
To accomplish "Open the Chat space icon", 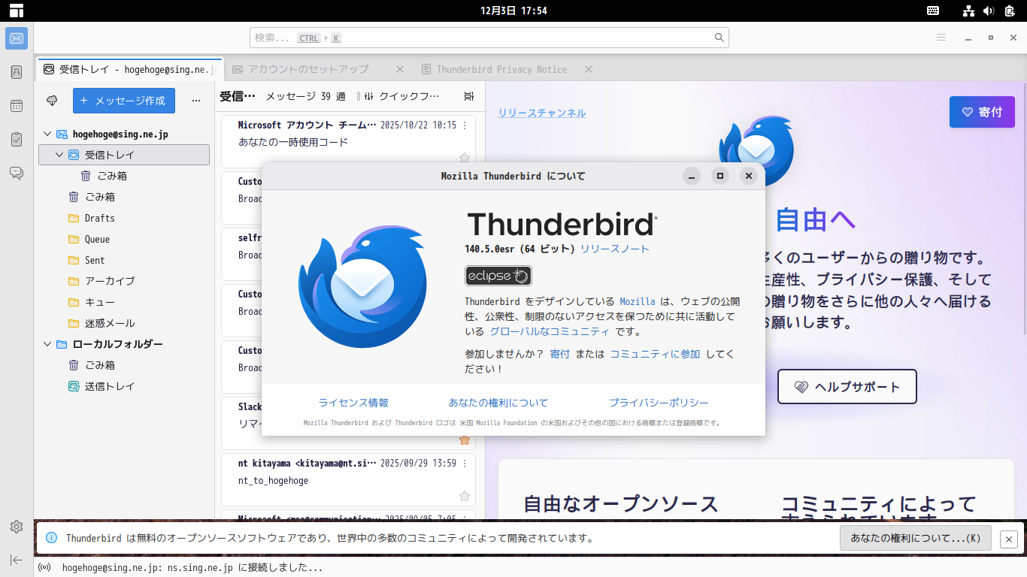I will 17,174.
